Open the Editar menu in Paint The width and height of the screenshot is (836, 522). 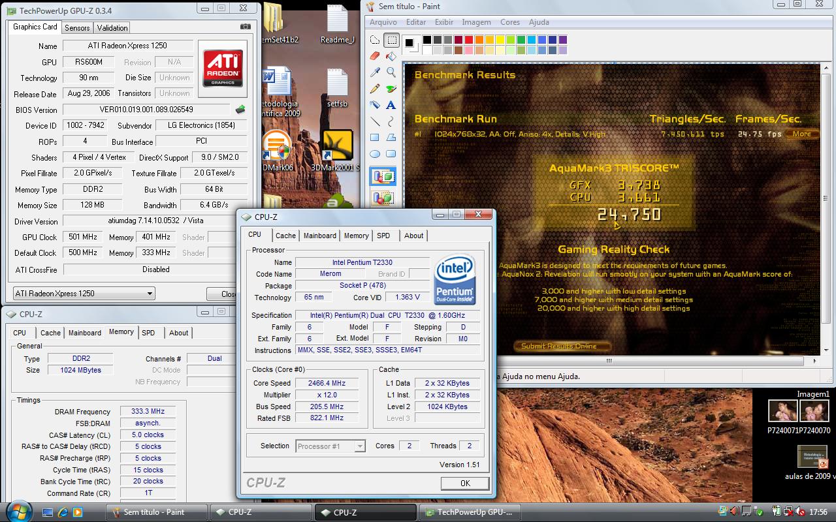[416, 22]
